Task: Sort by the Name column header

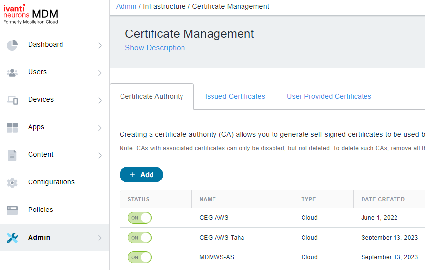Action: (208, 199)
